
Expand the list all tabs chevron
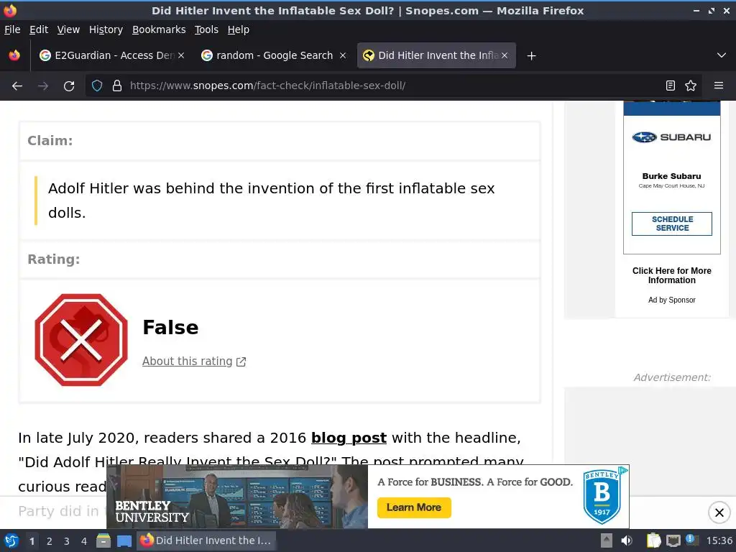coord(722,55)
